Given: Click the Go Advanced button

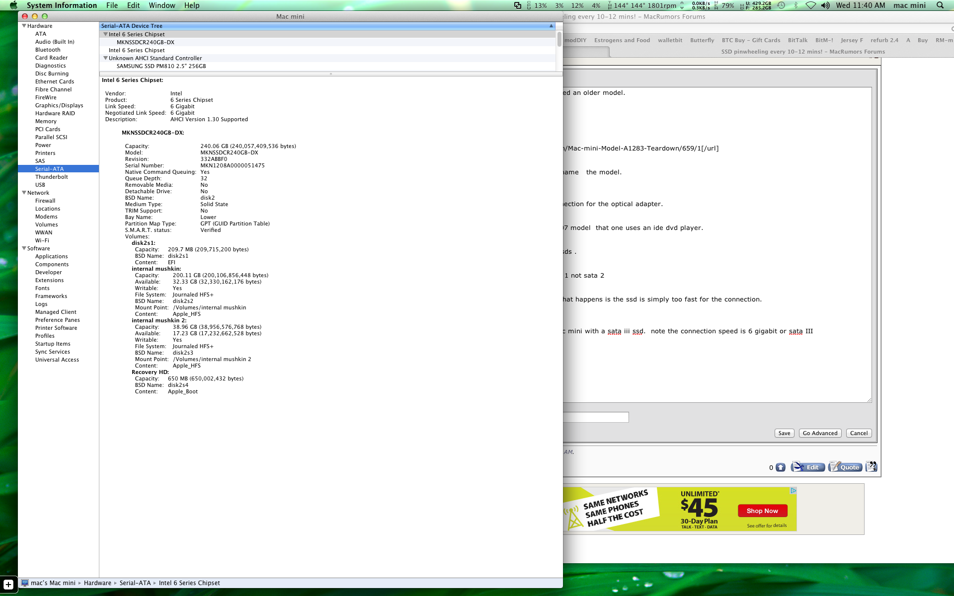Looking at the screenshot, I should (x=820, y=433).
